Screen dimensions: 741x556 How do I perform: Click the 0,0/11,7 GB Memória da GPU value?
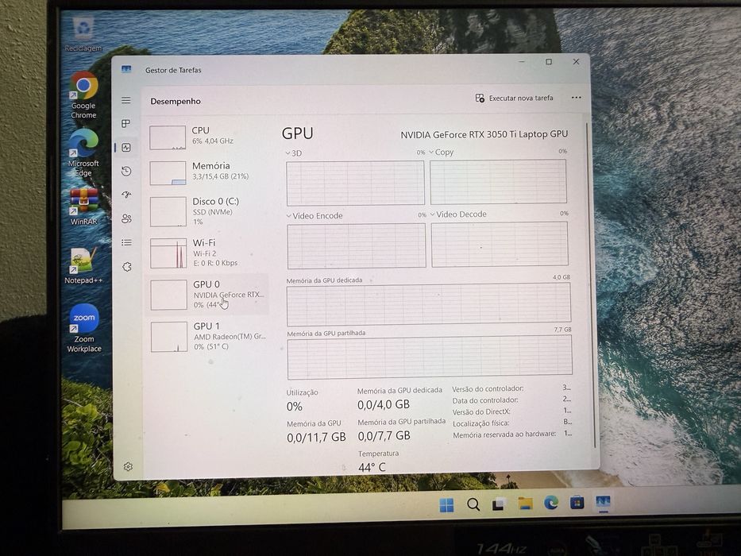[316, 438]
